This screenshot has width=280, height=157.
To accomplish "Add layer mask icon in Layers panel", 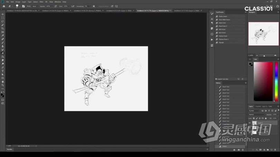I will 260,150.
